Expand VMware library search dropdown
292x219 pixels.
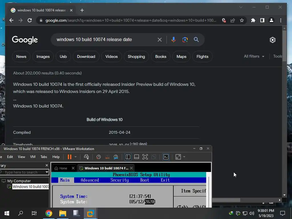47,172
